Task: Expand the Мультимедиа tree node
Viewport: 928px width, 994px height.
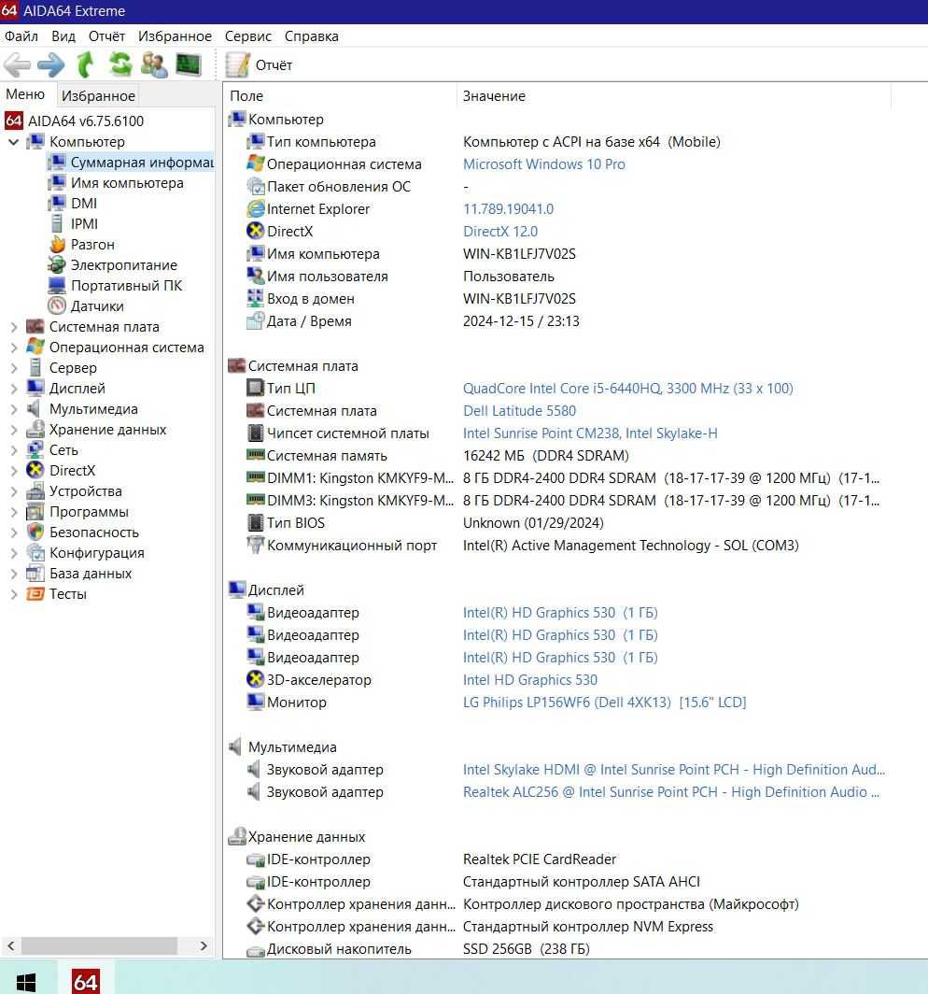Action: 13,409
